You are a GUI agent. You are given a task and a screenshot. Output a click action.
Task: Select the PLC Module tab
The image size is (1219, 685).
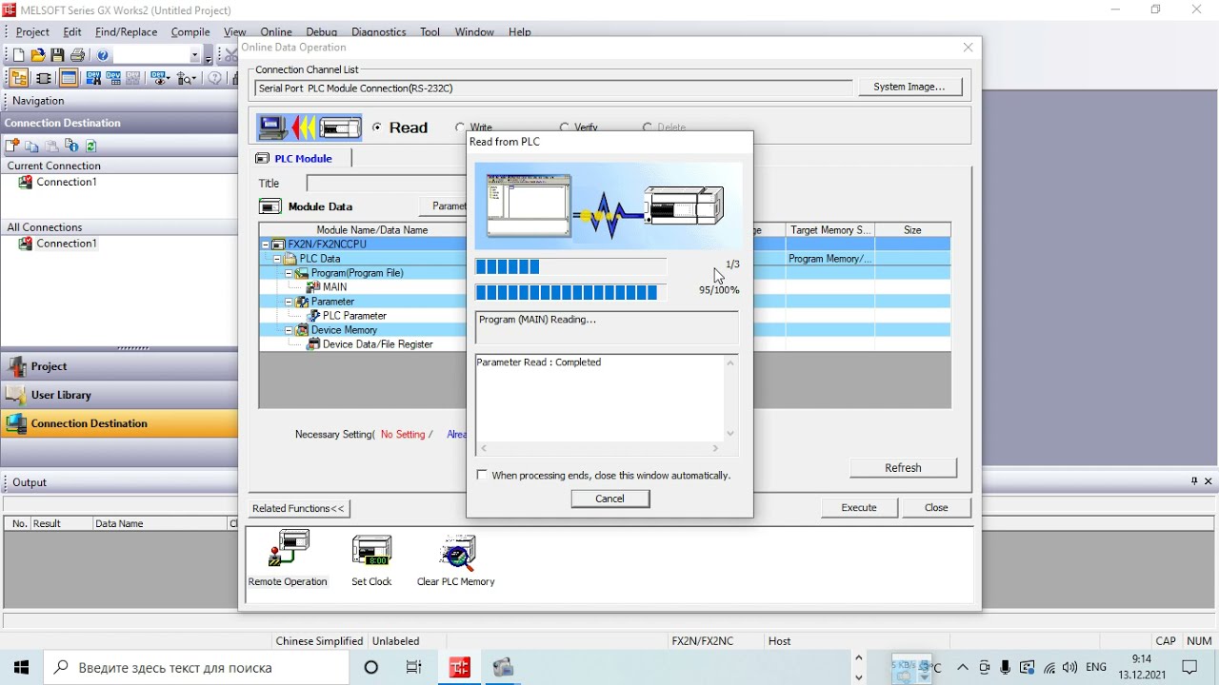[x=301, y=158]
